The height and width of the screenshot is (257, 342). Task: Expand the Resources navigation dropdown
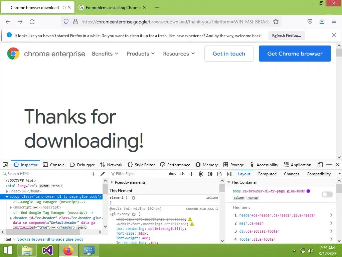[179, 54]
